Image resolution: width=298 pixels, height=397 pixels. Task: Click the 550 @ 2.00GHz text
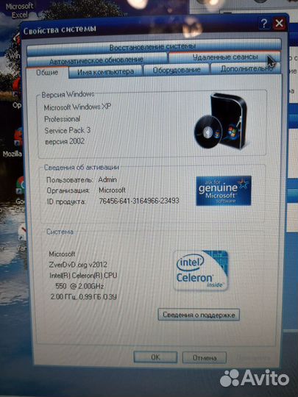tap(79, 286)
